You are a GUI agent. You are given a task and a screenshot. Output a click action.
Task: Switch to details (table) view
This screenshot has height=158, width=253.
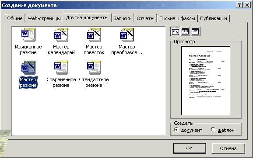195,31
